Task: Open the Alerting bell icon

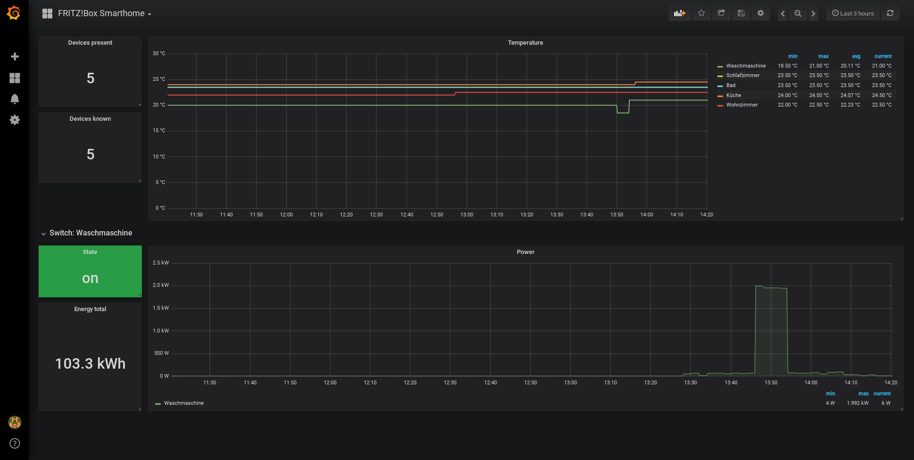Action: click(x=15, y=99)
